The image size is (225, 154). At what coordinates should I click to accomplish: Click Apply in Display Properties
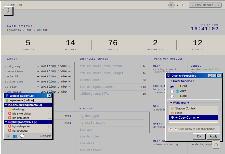point(213,136)
